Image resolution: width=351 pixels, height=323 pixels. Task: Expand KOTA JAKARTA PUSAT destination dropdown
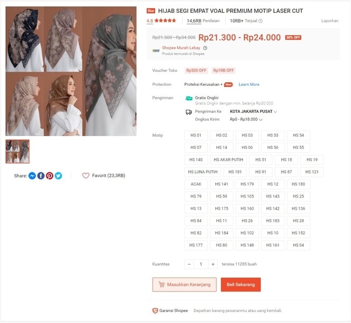253,112
